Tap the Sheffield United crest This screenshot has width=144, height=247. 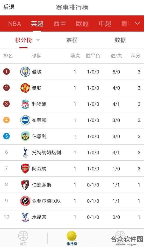tap(25, 201)
